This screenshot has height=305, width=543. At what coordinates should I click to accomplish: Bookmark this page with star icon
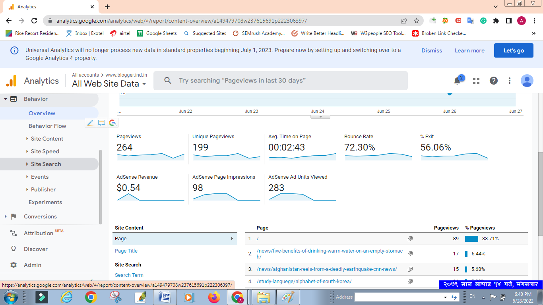[x=416, y=21]
